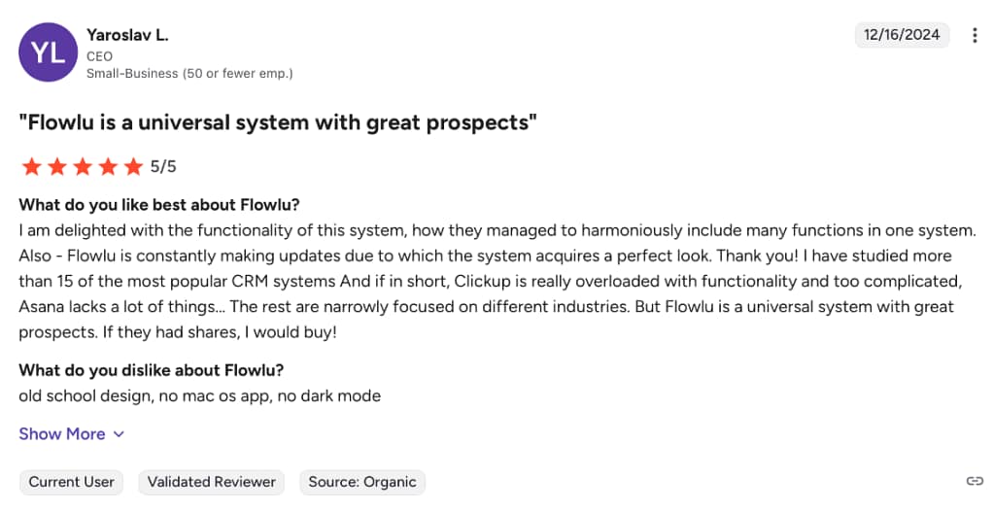The height and width of the screenshot is (513, 994).
Task: Open the three-dot options menu
Action: [x=975, y=36]
